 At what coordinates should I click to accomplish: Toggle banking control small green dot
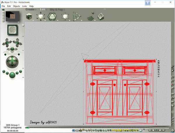5,54
